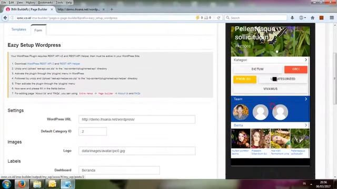Open the About Us page link
The width and height of the screenshot is (337, 189).
pos(123,93)
